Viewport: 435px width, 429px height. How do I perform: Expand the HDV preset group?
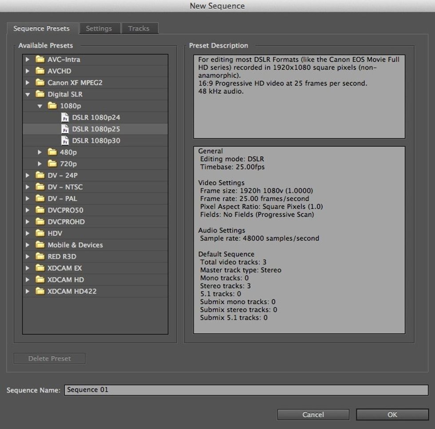pyautogui.click(x=28, y=233)
